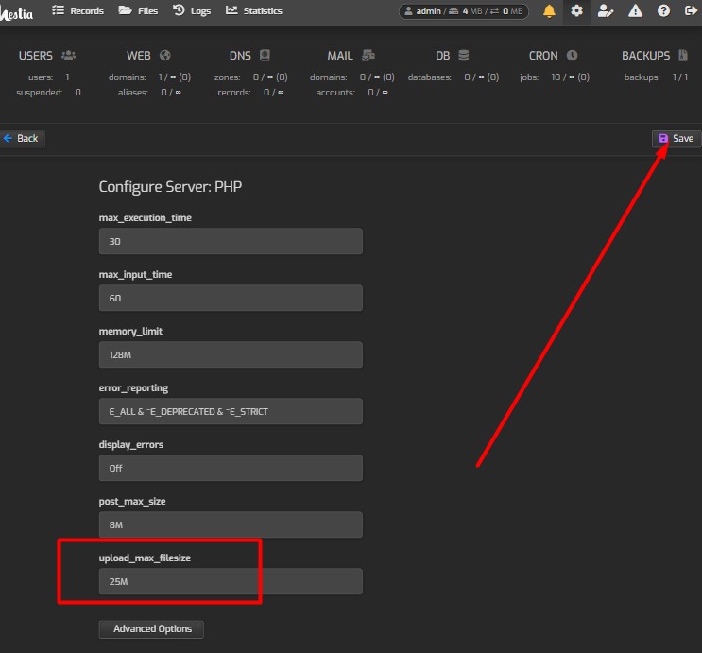
Task: Click the 'accounts:' mail count text
Action: [351, 93]
